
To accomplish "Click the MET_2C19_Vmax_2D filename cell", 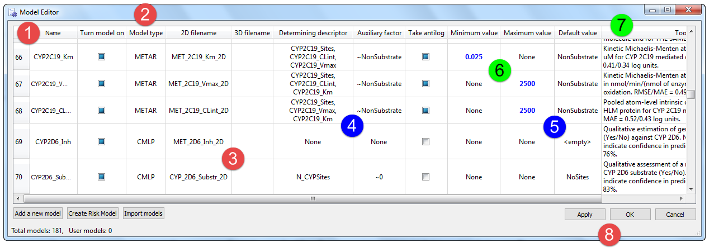I will point(198,84).
